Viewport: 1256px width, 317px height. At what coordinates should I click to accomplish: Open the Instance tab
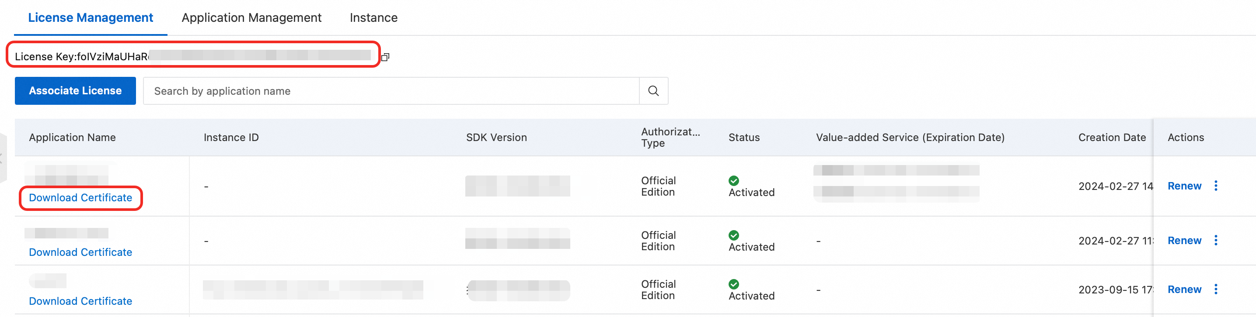click(x=373, y=17)
